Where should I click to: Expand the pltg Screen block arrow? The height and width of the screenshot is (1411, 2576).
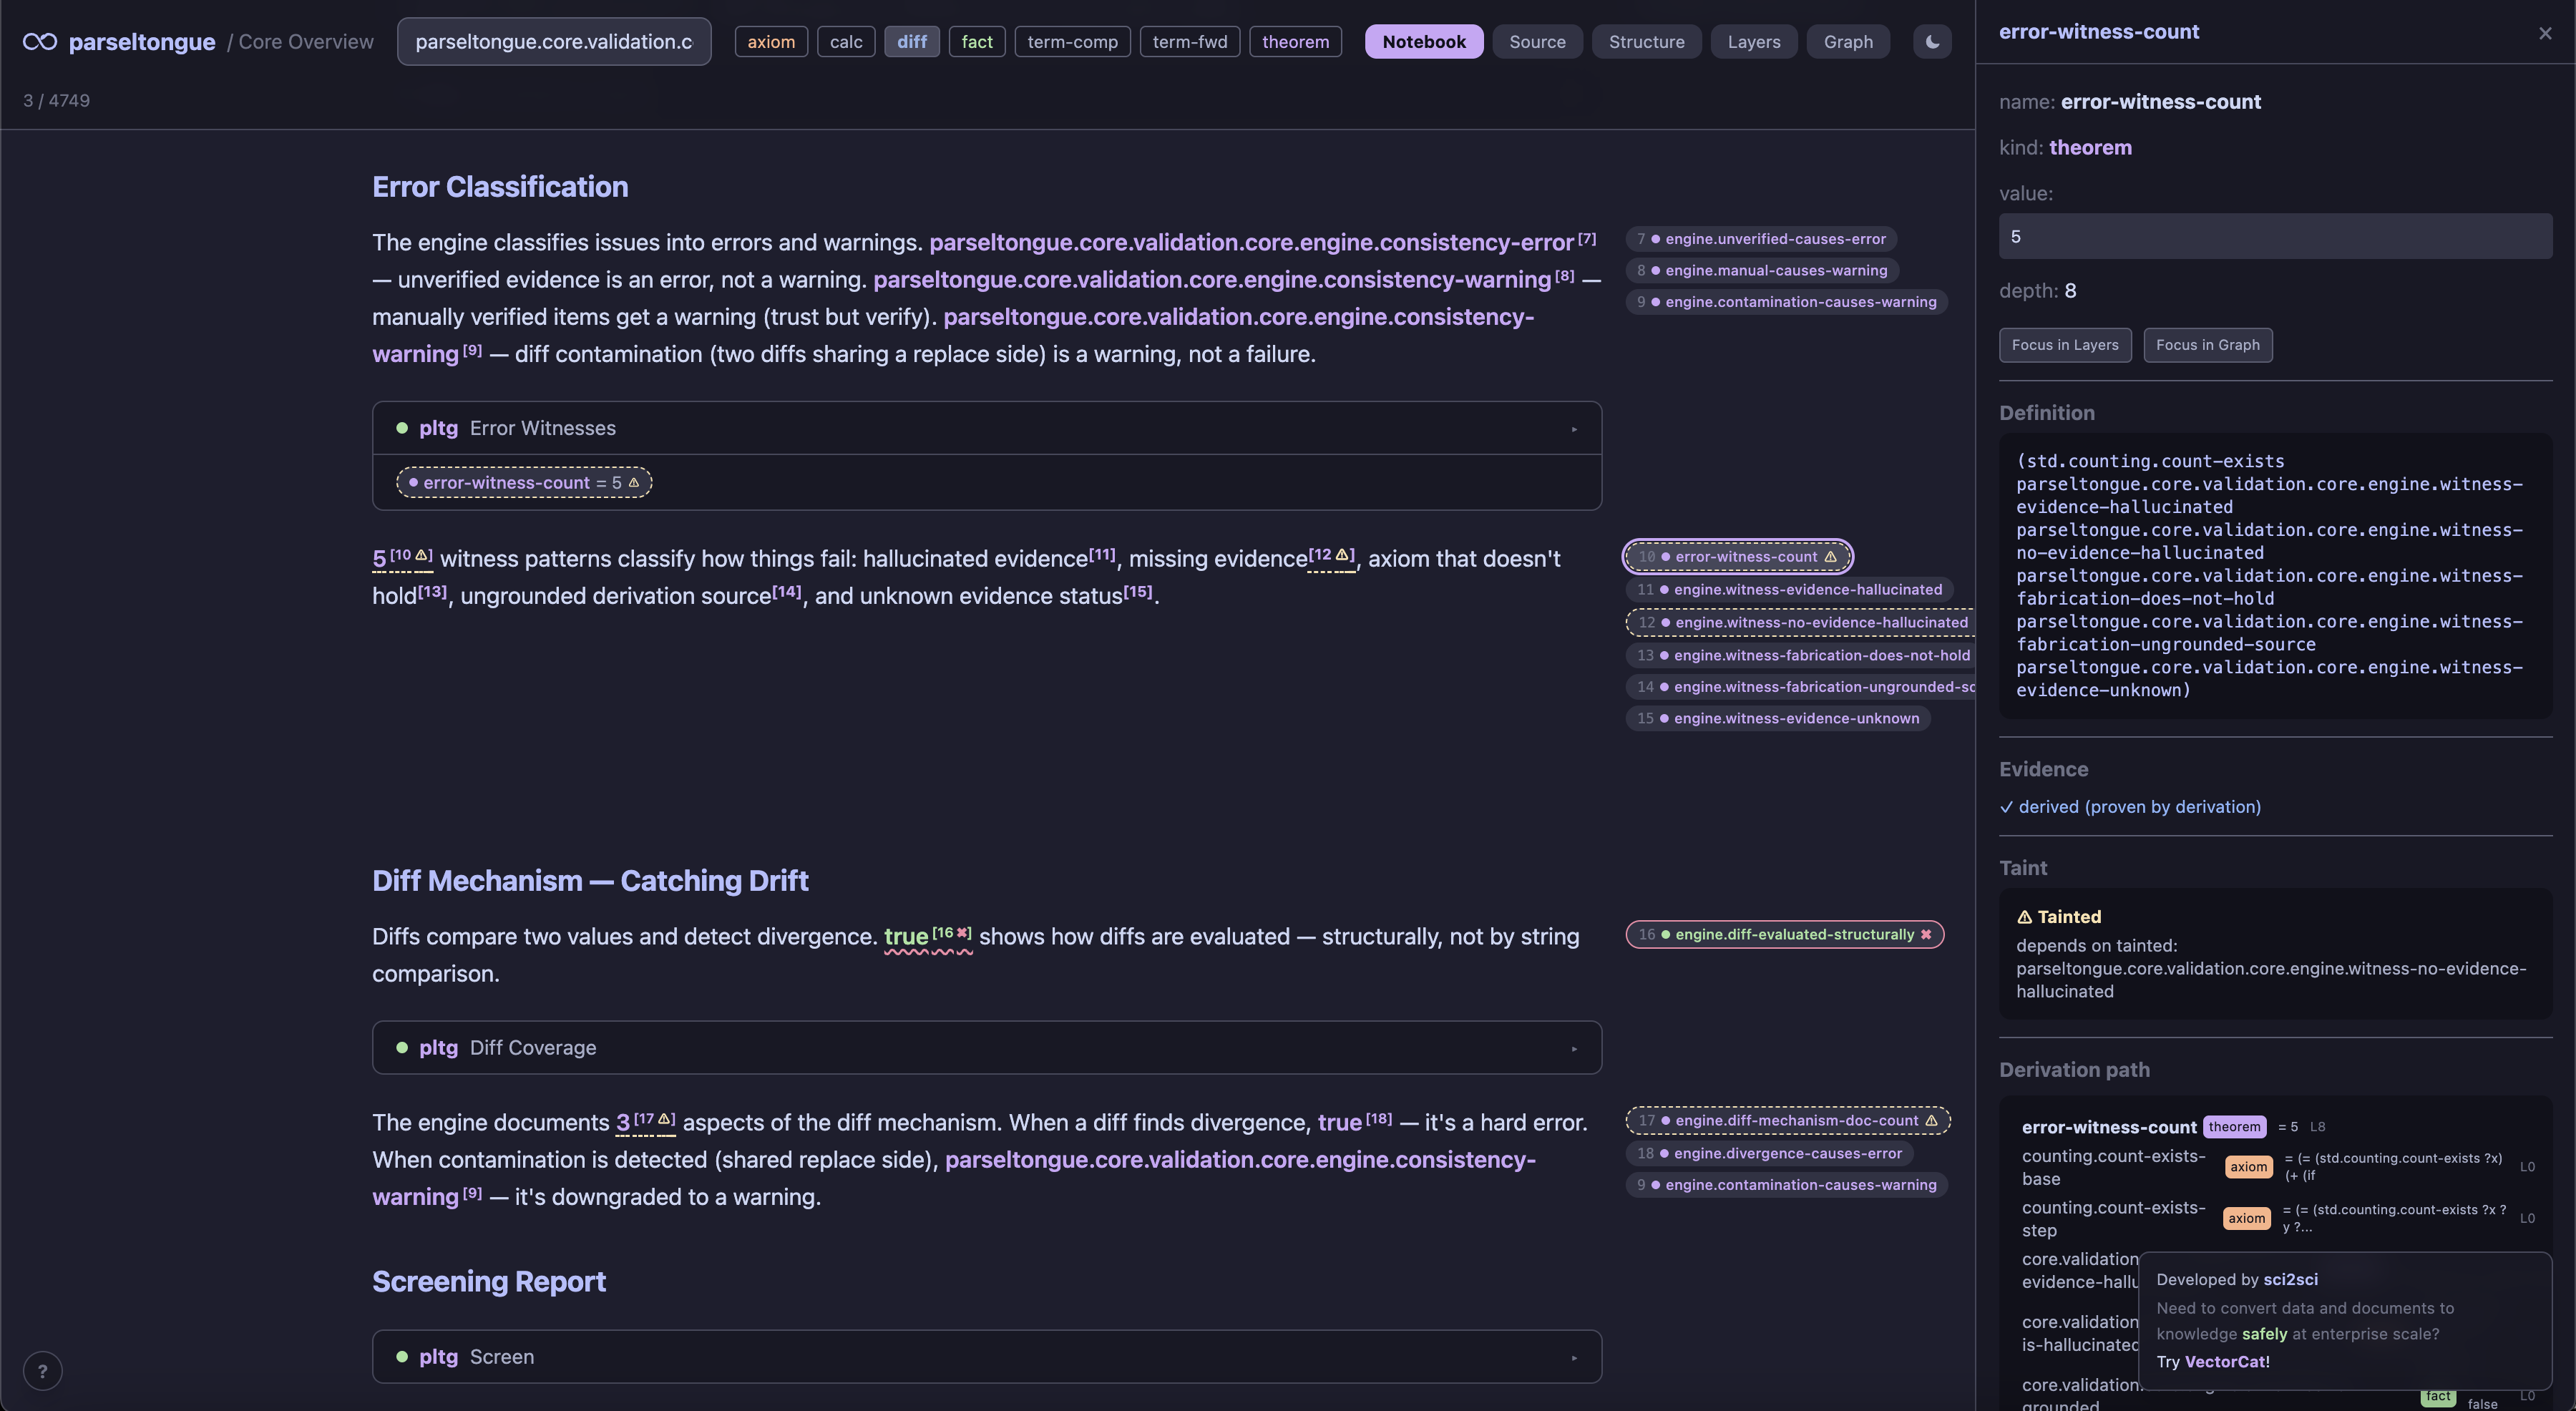point(1574,1358)
